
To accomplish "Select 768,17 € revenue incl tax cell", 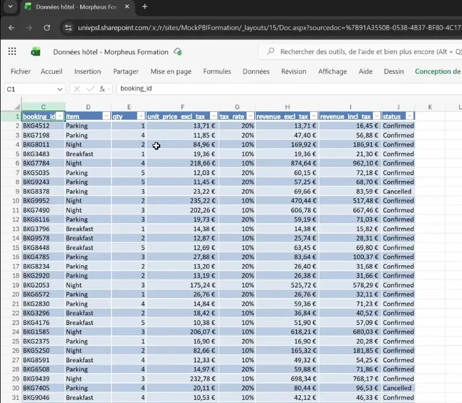I will [351, 379].
